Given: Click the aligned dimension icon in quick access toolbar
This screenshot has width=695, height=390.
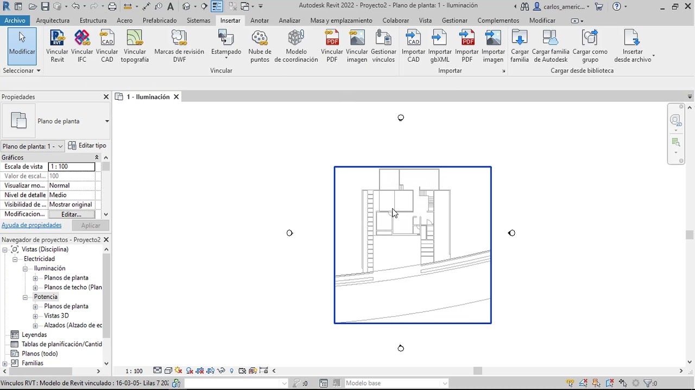Looking at the screenshot, I should (146, 6).
